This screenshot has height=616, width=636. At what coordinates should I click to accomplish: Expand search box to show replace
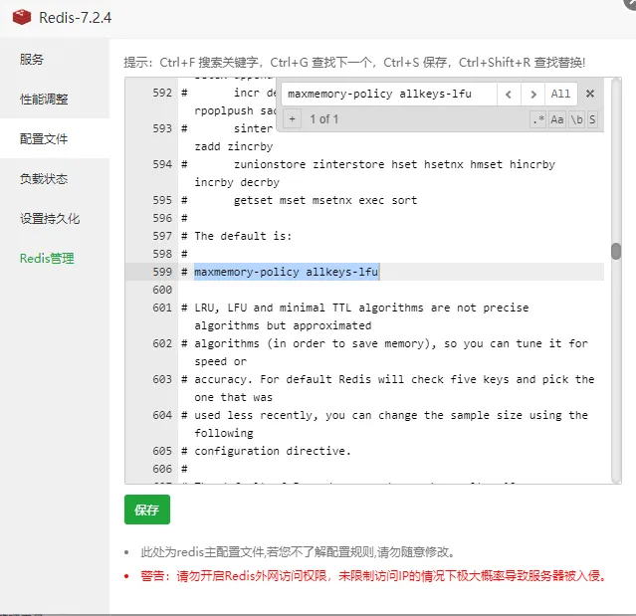point(292,119)
